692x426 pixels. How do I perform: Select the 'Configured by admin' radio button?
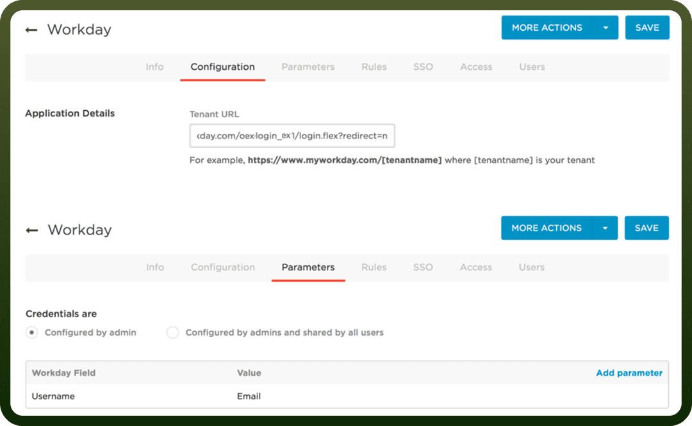pos(32,332)
